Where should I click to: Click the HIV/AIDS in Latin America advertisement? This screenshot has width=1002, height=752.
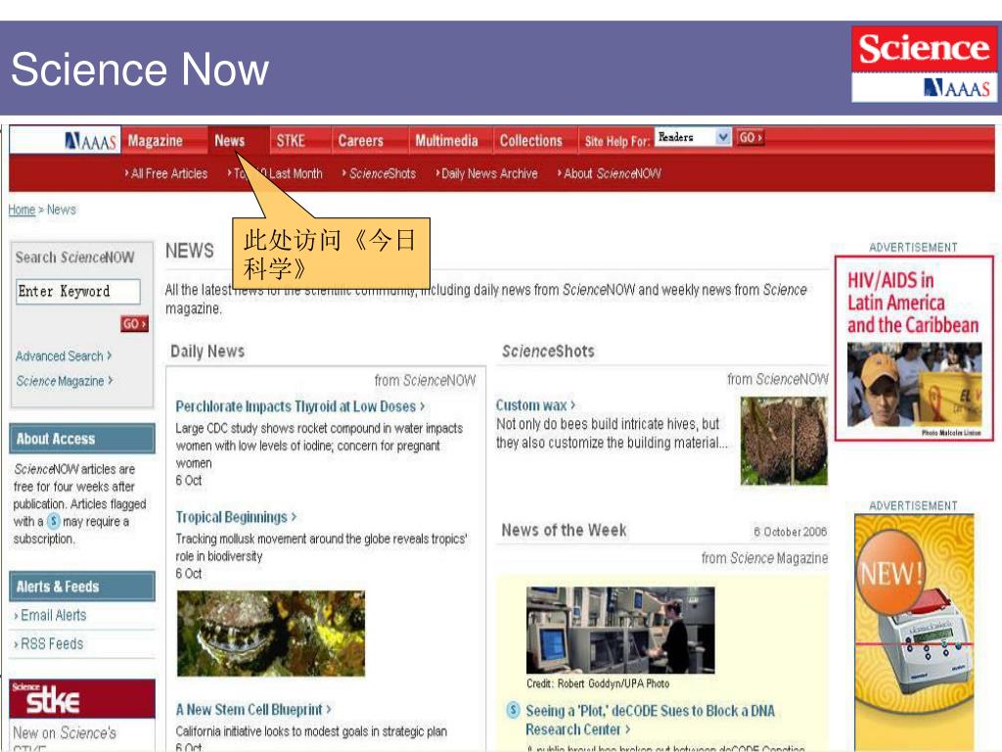click(914, 349)
